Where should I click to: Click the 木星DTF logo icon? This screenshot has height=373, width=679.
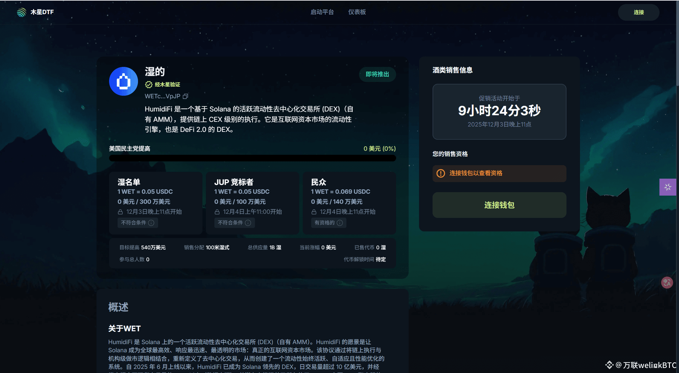click(x=21, y=12)
